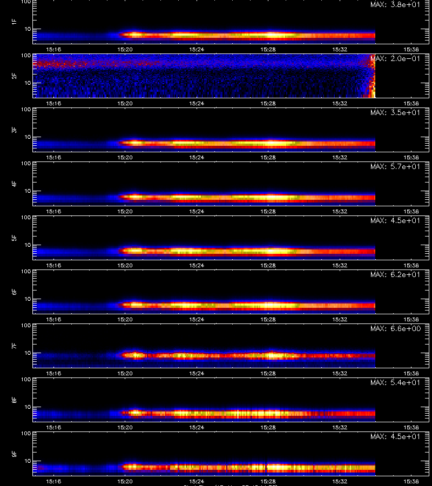The image size is (432, 486).
Task: Click the 15:24 time label below panel 3F
Action: (x=197, y=157)
